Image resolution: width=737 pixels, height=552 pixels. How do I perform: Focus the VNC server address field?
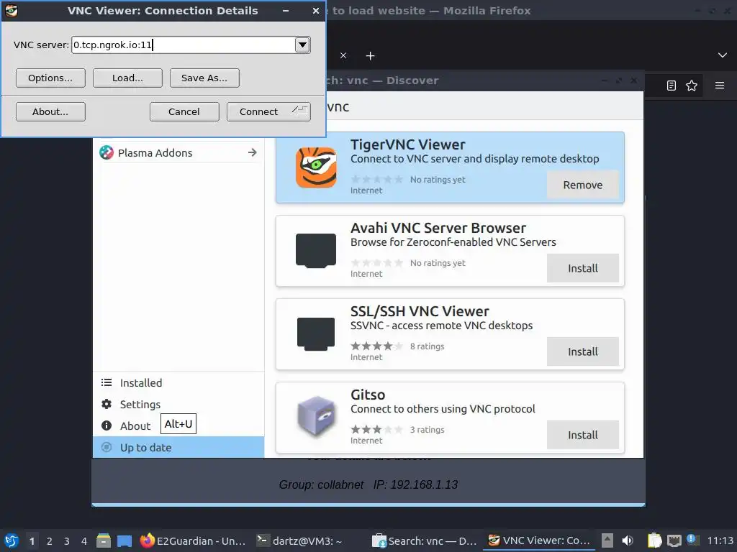pos(184,45)
